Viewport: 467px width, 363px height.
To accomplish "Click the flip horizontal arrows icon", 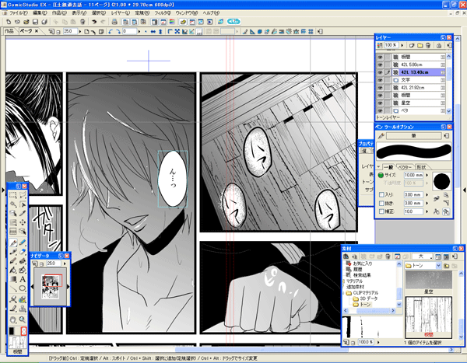I will pos(153,31).
